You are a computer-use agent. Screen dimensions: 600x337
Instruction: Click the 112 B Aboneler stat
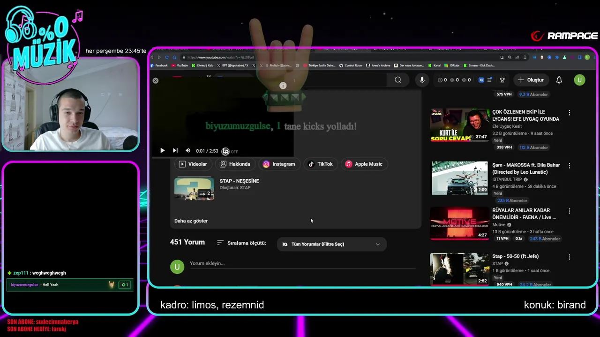(533, 147)
